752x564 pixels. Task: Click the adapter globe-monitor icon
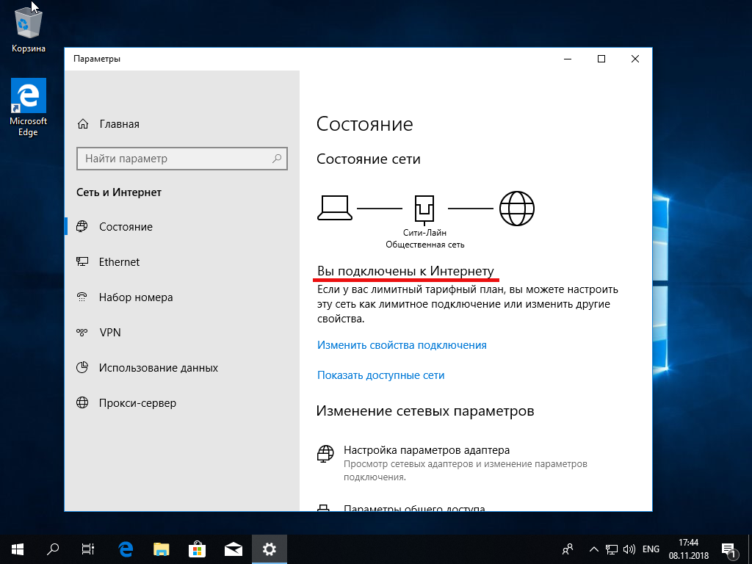point(325,453)
